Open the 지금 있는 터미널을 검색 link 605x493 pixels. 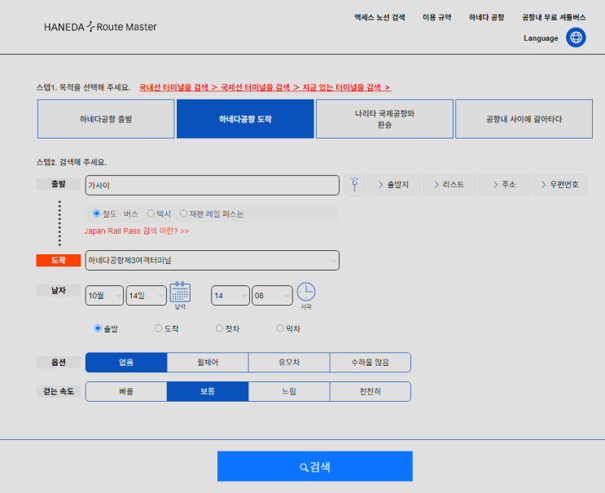point(346,87)
